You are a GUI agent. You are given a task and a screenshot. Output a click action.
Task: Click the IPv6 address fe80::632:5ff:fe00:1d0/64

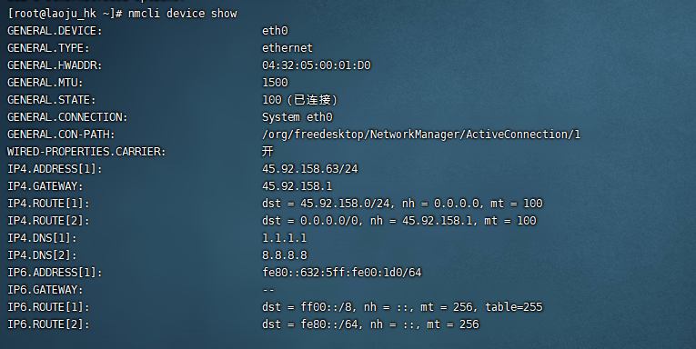coord(341,273)
